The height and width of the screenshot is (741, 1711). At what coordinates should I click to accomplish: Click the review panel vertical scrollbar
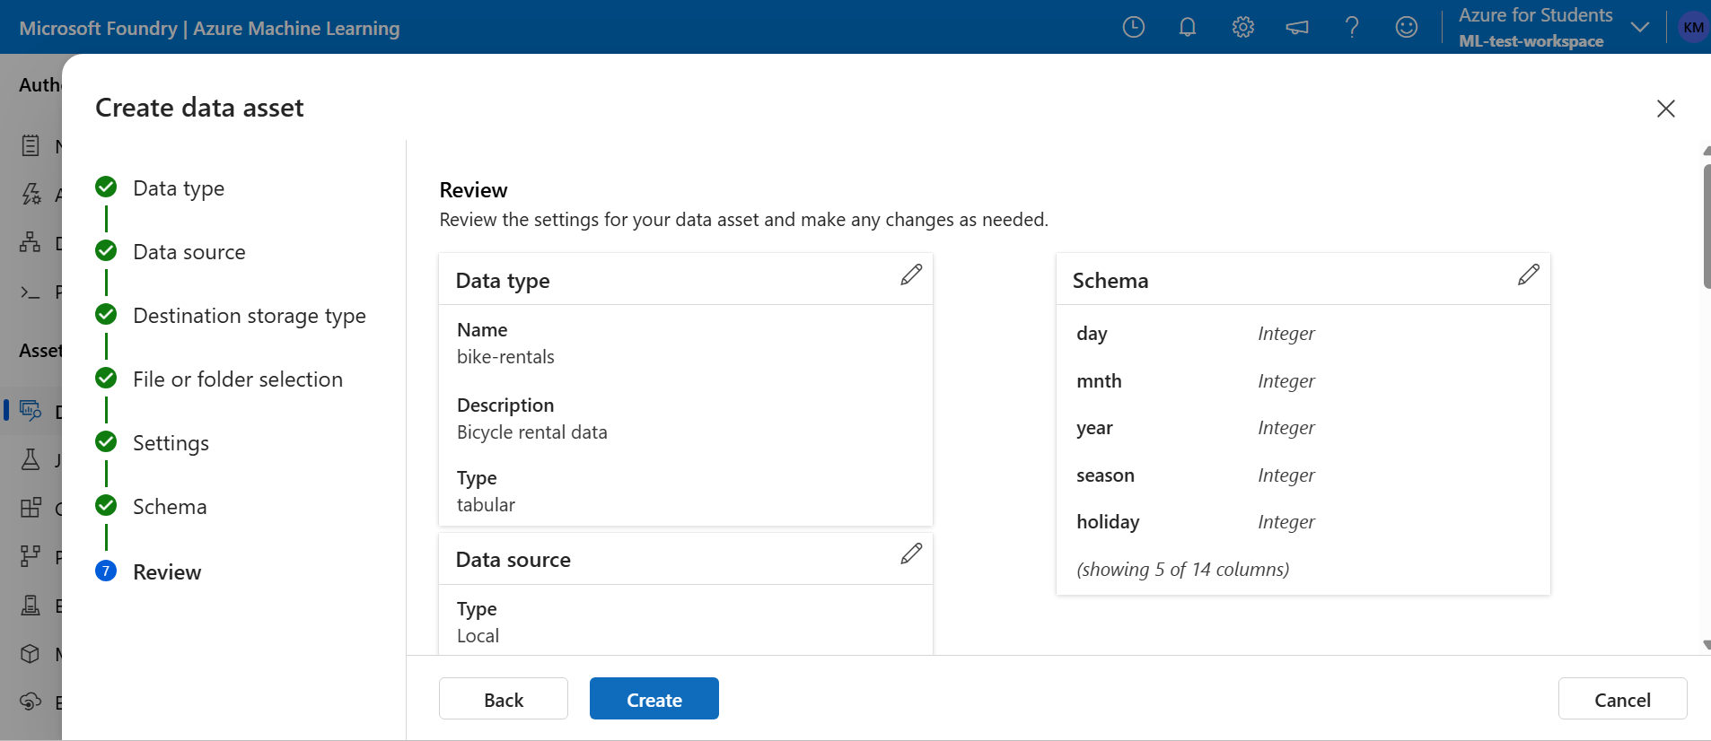(1707, 226)
